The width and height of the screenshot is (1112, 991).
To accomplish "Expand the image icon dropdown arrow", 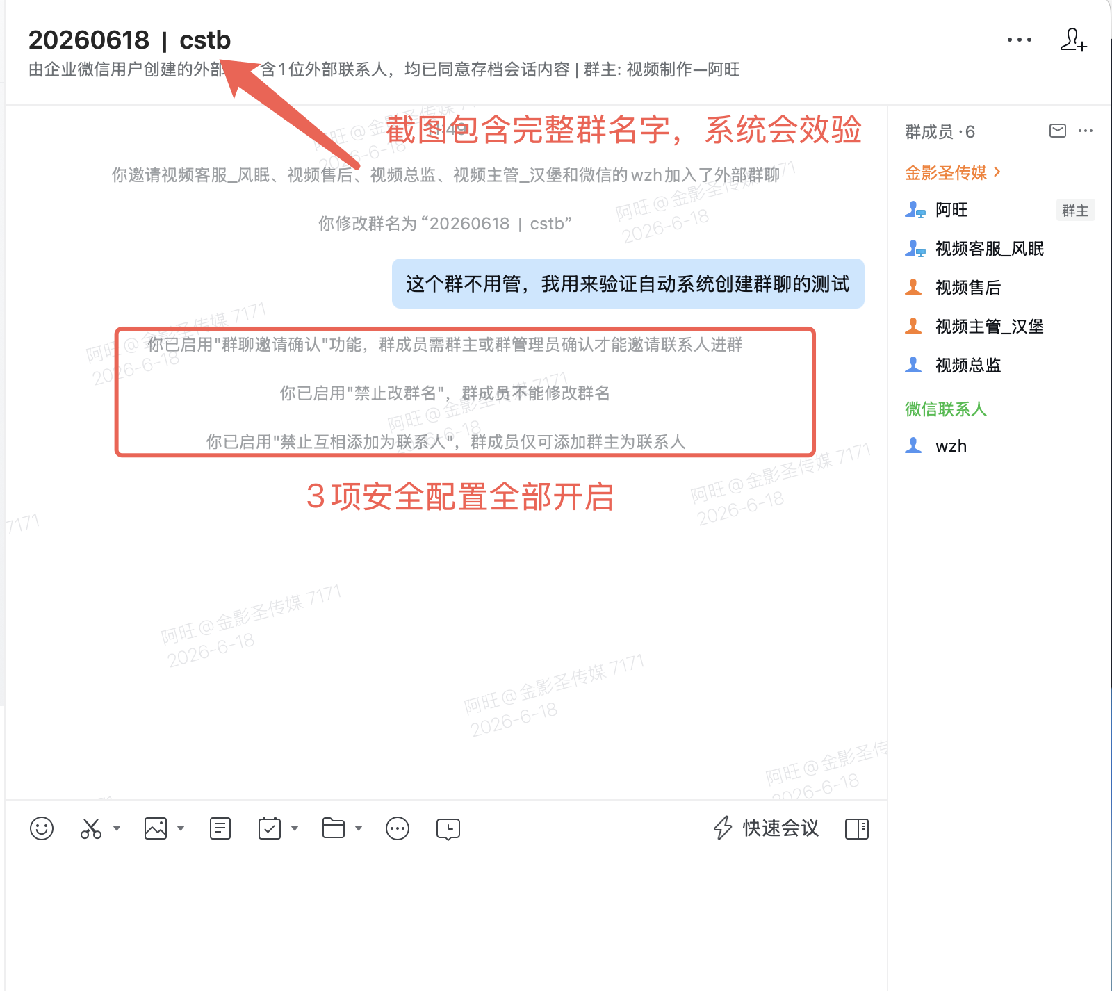I will (x=181, y=828).
